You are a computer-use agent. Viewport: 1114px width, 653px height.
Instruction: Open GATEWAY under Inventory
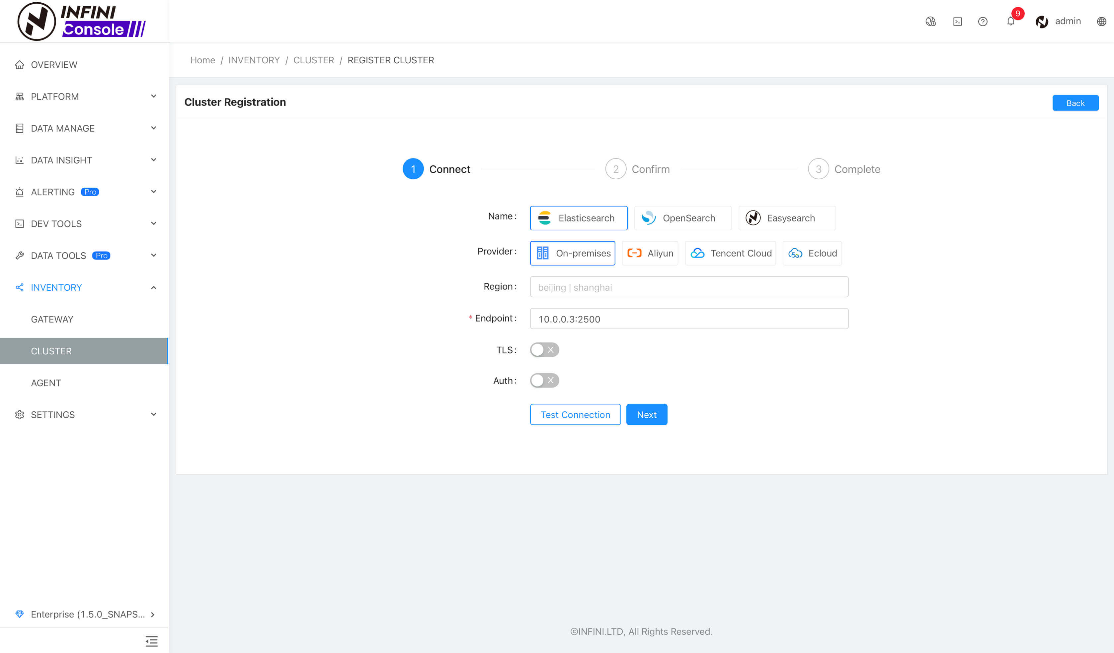[84, 319]
